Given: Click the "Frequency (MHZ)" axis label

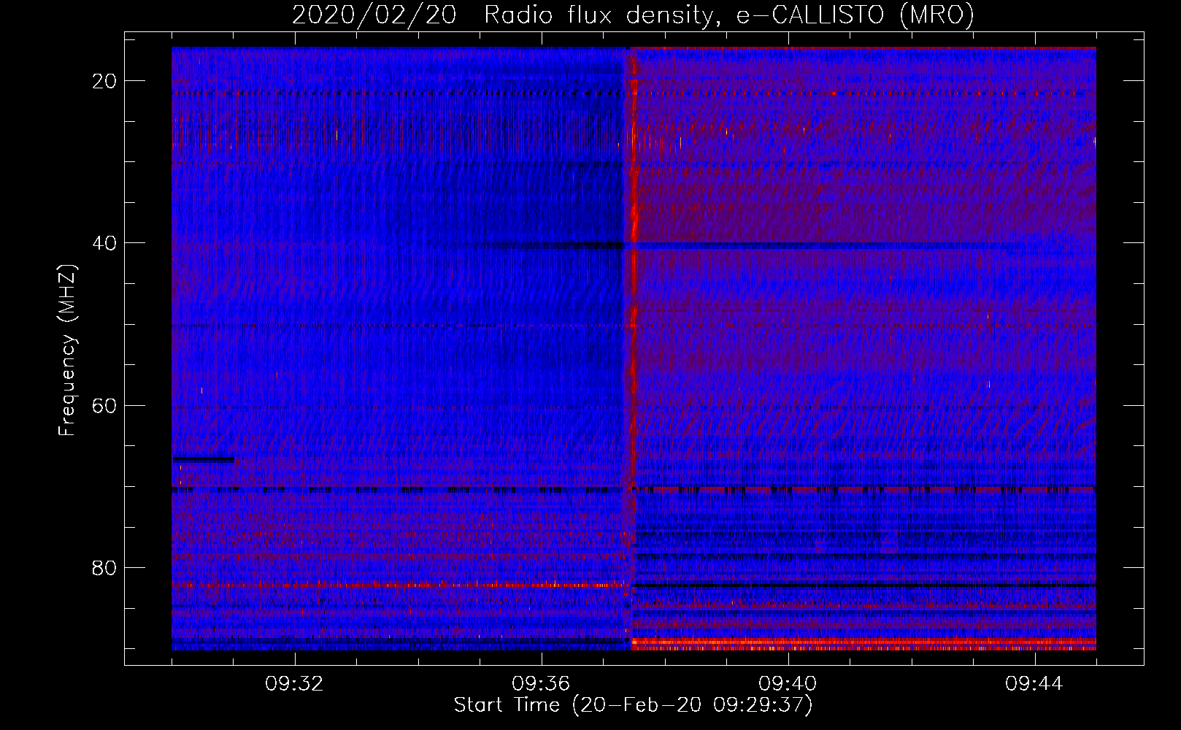Looking at the screenshot, I should pos(67,350).
